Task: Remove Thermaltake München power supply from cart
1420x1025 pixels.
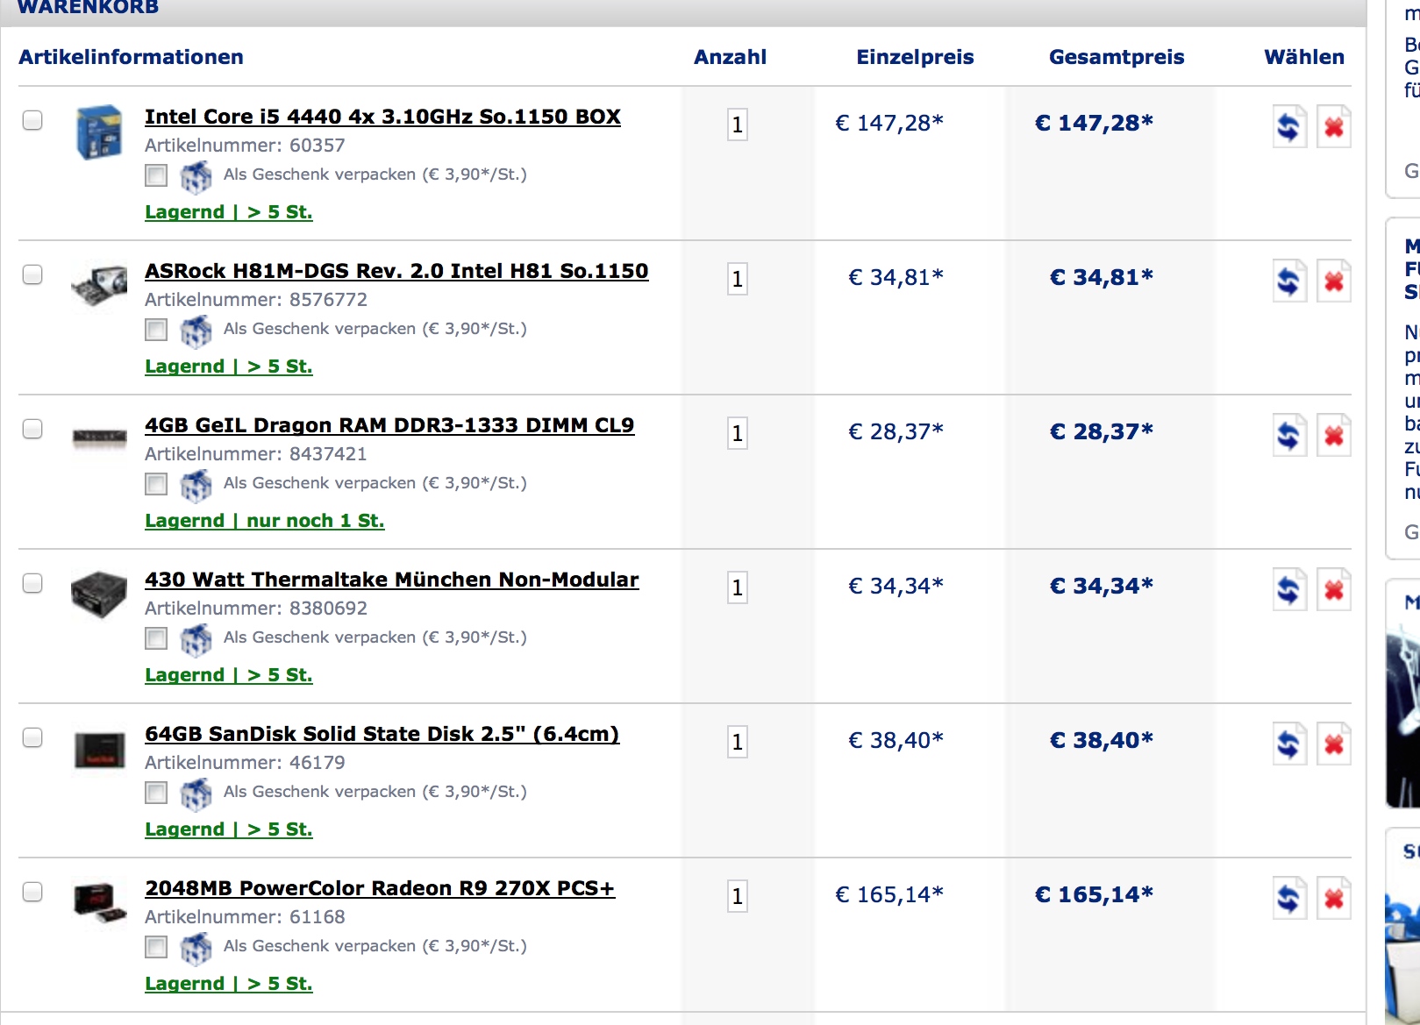Action: pos(1333,590)
